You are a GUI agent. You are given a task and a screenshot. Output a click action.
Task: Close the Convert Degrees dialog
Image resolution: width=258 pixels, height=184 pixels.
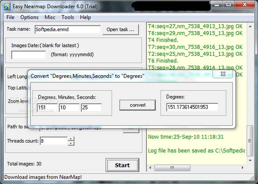pos(223,74)
